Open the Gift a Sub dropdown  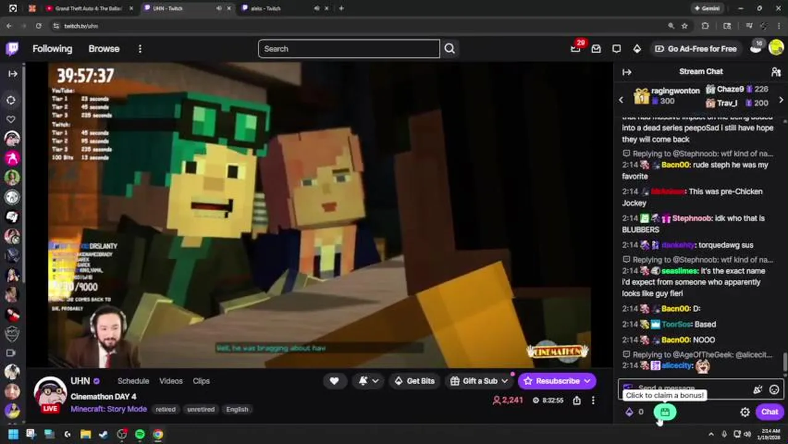pos(479,381)
